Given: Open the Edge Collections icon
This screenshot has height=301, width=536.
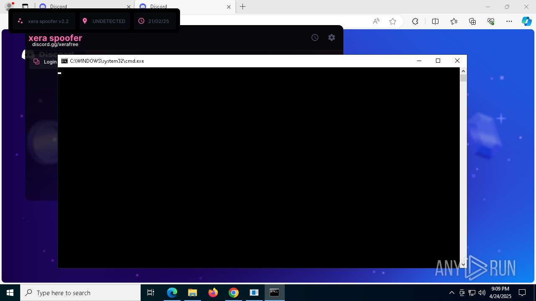Looking at the screenshot, I should tap(472, 21).
